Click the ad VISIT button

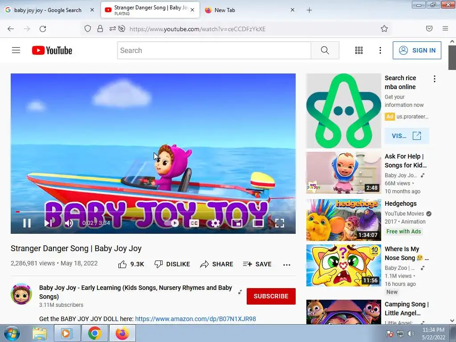(407, 136)
